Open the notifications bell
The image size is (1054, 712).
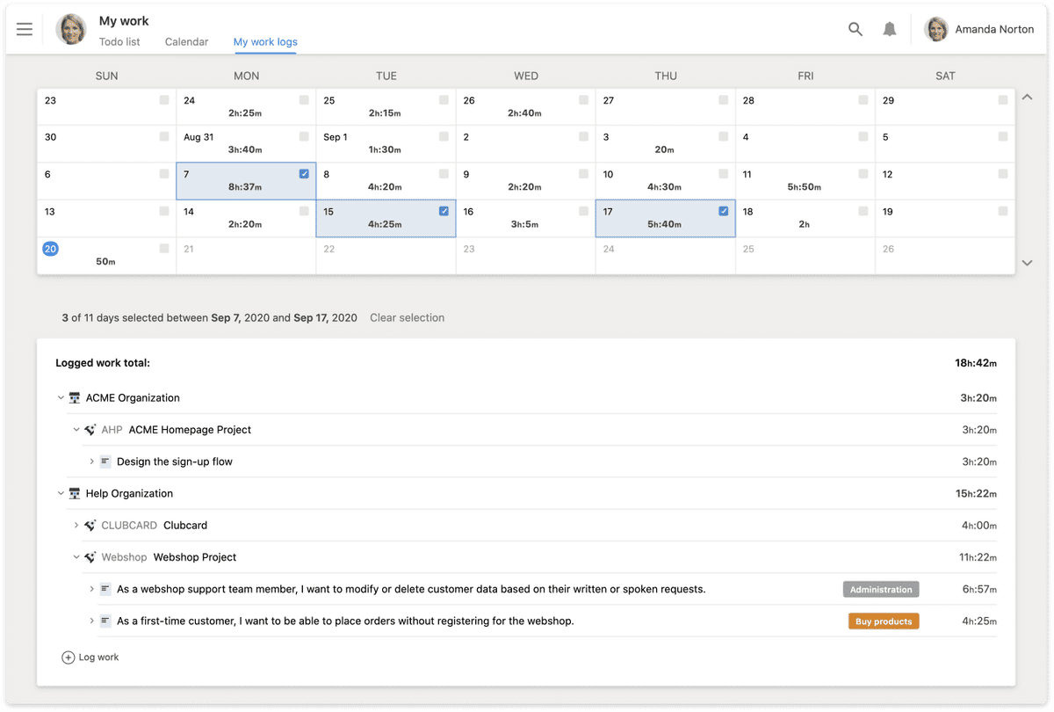[x=890, y=29]
